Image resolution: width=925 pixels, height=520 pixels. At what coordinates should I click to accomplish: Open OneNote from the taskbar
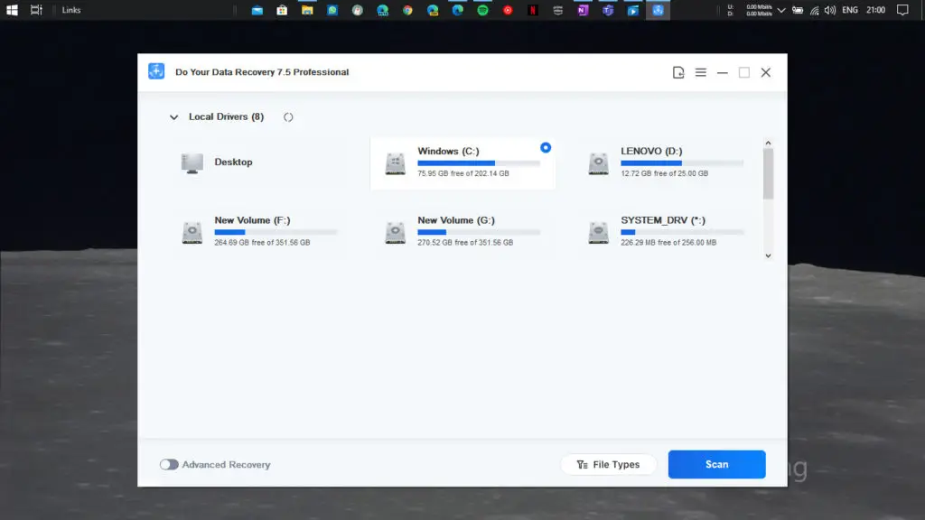583,10
